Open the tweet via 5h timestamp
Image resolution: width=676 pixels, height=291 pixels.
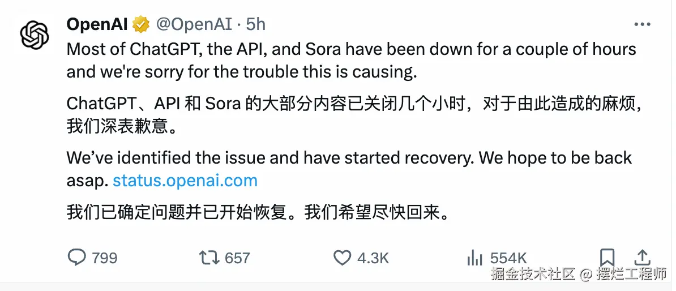click(x=255, y=24)
